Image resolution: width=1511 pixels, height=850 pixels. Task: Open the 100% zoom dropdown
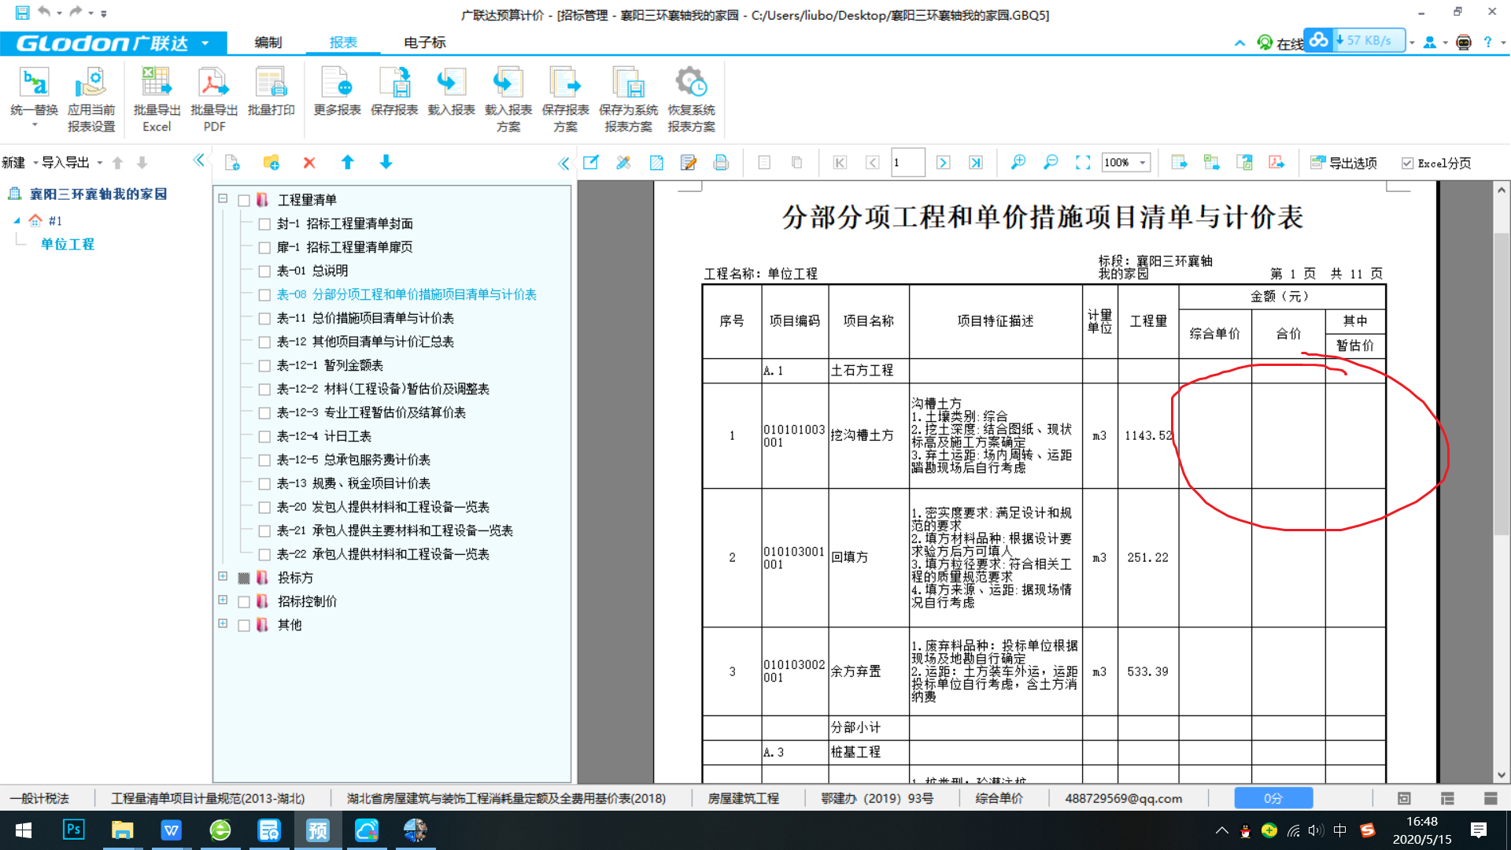tap(1142, 163)
